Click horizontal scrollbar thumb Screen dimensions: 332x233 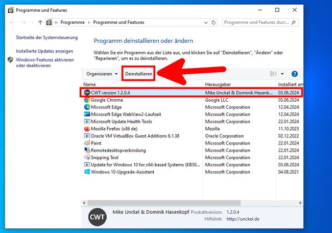[164, 203]
